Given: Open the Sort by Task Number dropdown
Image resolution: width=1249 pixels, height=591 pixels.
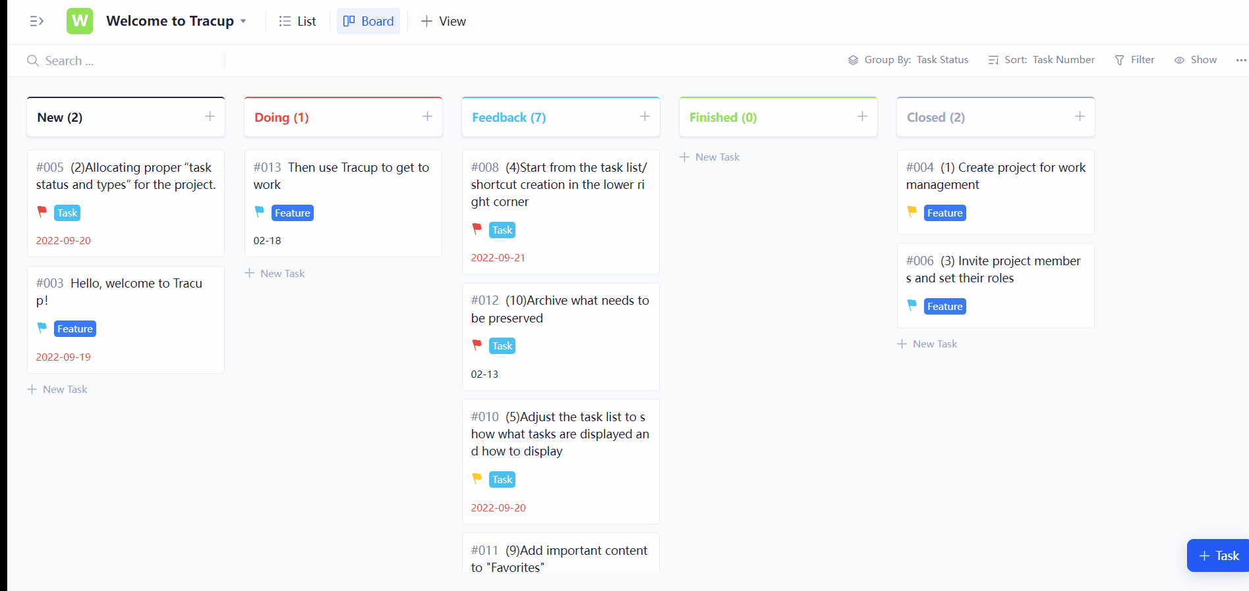Looking at the screenshot, I should tap(1041, 60).
